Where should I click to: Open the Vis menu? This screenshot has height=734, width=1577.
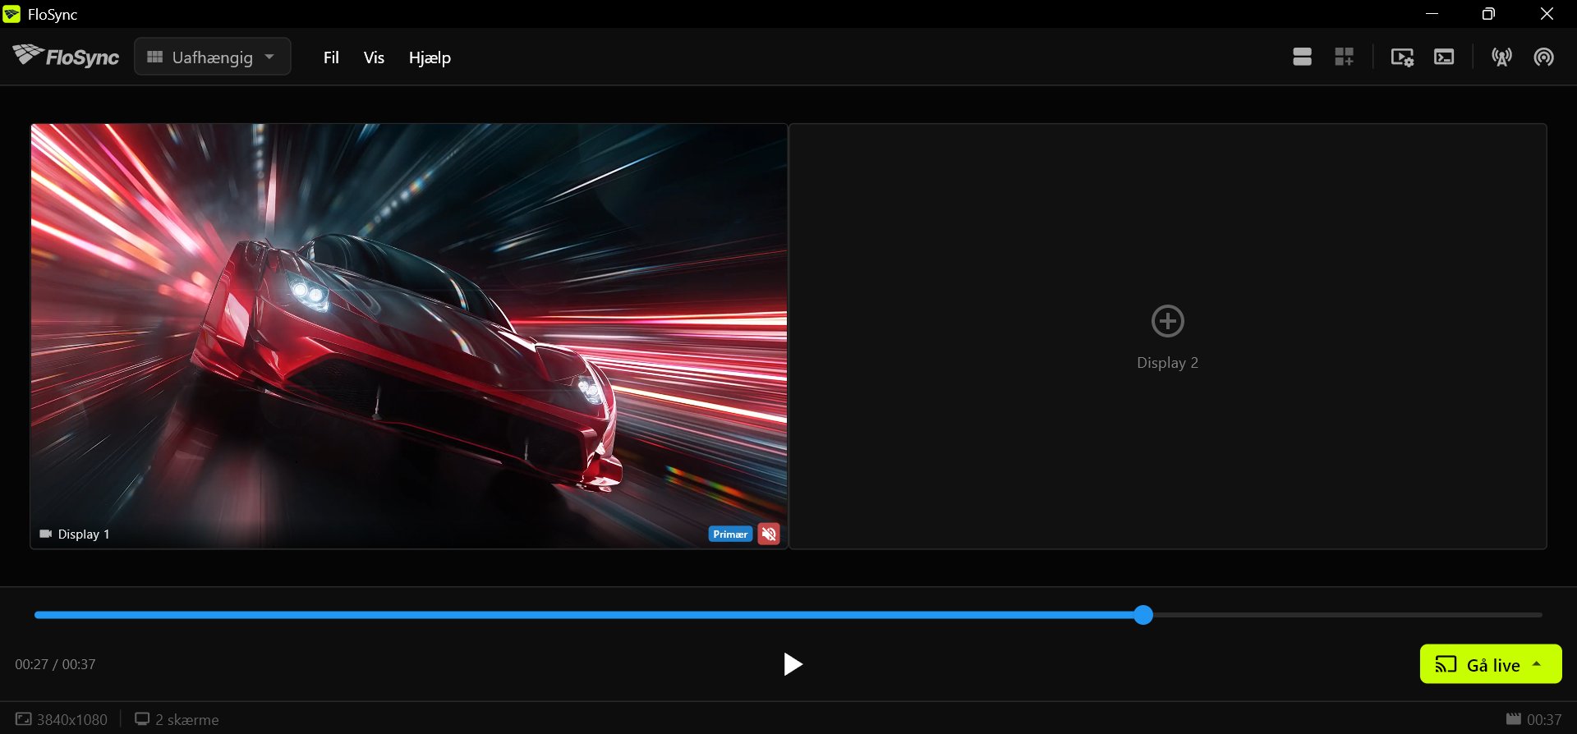click(374, 57)
